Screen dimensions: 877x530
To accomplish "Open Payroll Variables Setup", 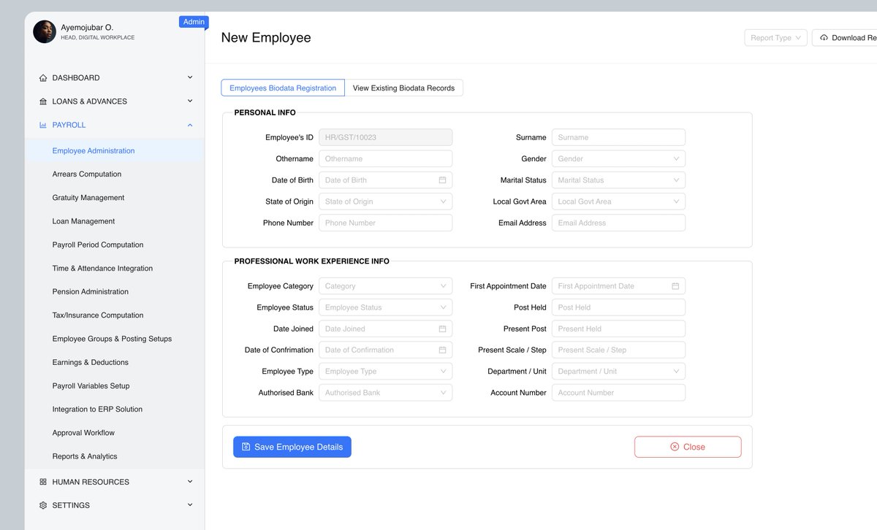I will (x=115, y=385).
